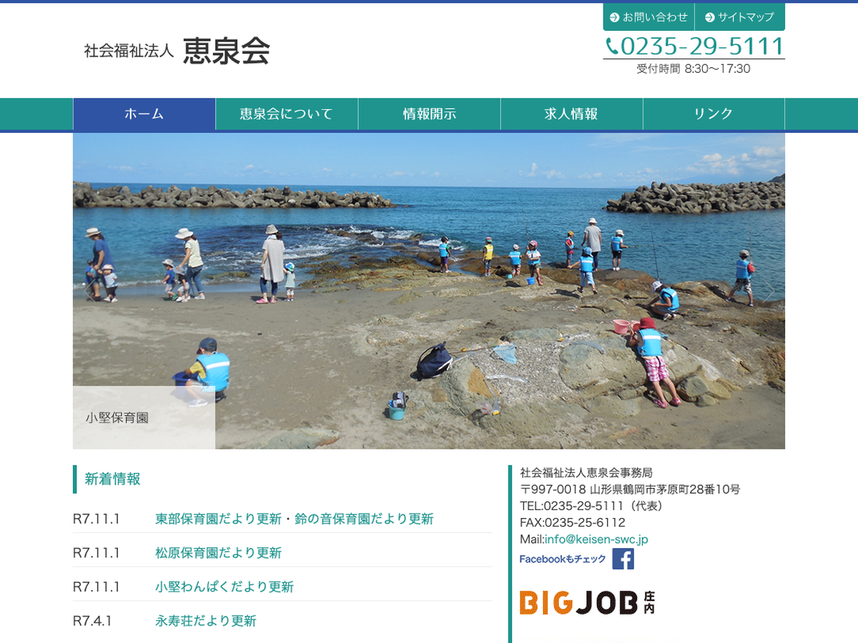Open the 永寿荘だより更新 news link
The height and width of the screenshot is (643, 858).
click(205, 621)
